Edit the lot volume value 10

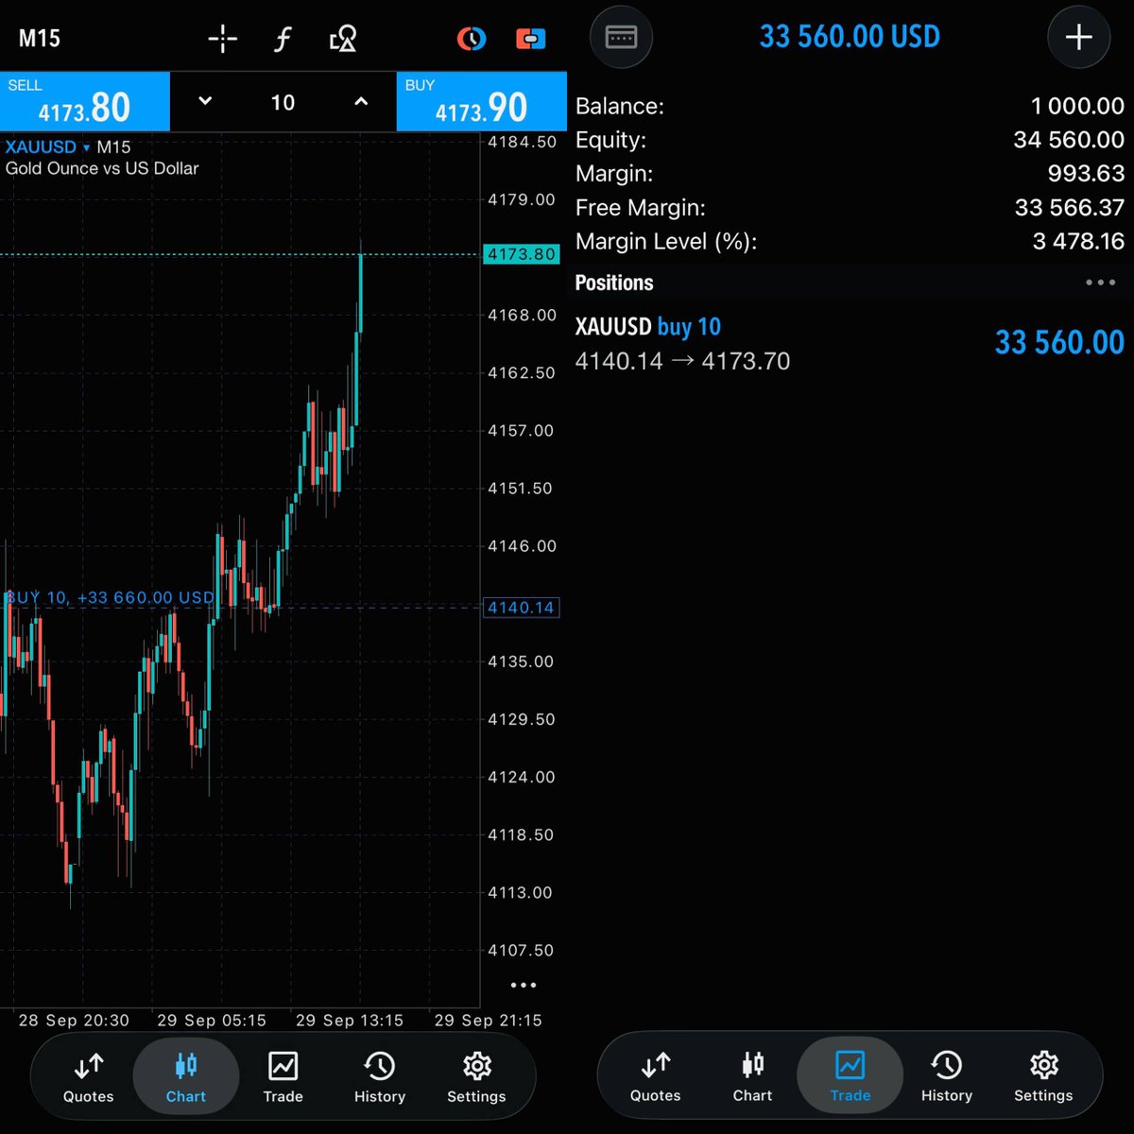[x=283, y=102]
